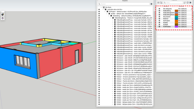Toggle the color by tag icon
The width and height of the screenshot is (194, 109).
188,3
